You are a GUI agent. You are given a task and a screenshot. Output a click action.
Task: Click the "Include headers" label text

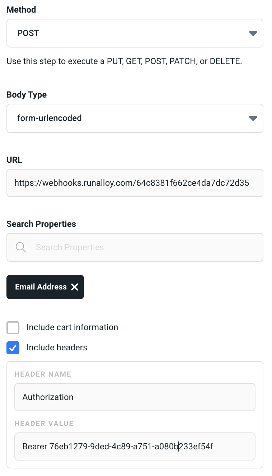[57, 347]
